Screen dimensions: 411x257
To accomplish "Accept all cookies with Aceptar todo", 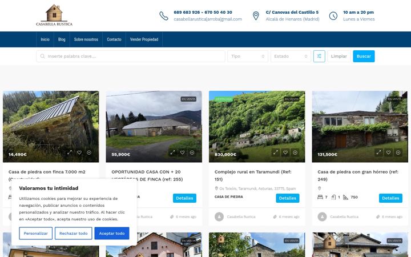I will point(112,233).
